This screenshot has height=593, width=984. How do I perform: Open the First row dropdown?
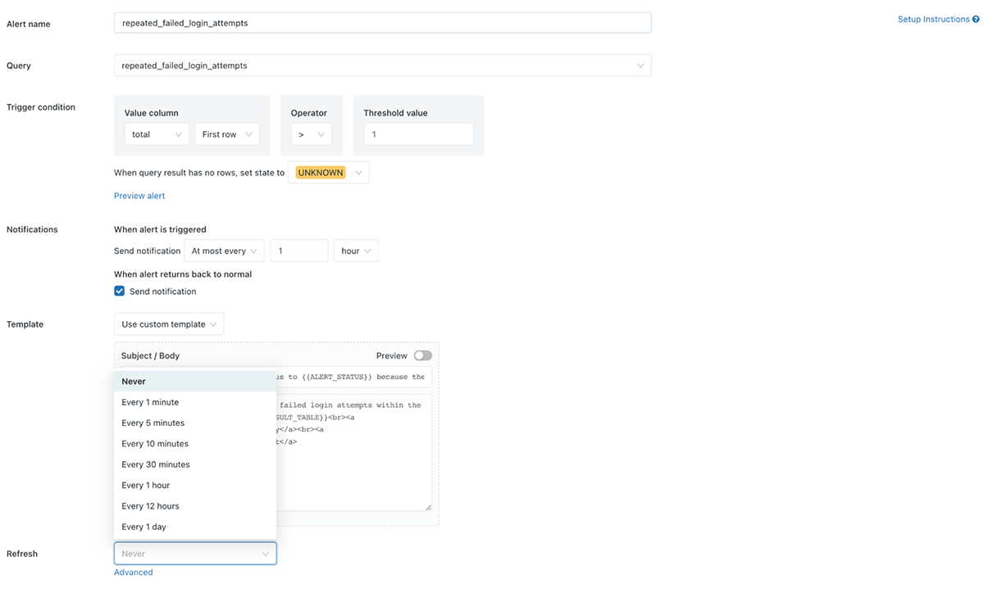click(x=227, y=134)
